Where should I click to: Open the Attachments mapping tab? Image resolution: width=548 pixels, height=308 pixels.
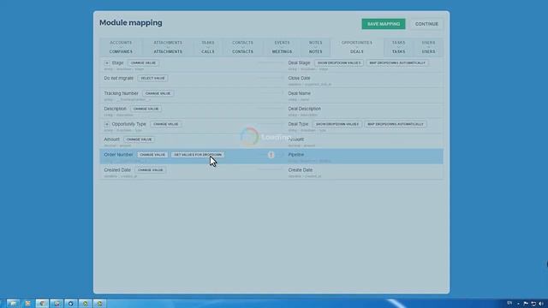click(168, 47)
